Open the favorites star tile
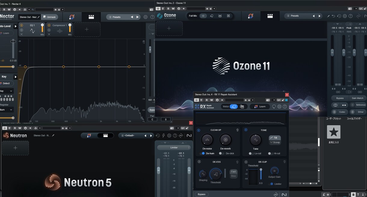 coord(334,132)
